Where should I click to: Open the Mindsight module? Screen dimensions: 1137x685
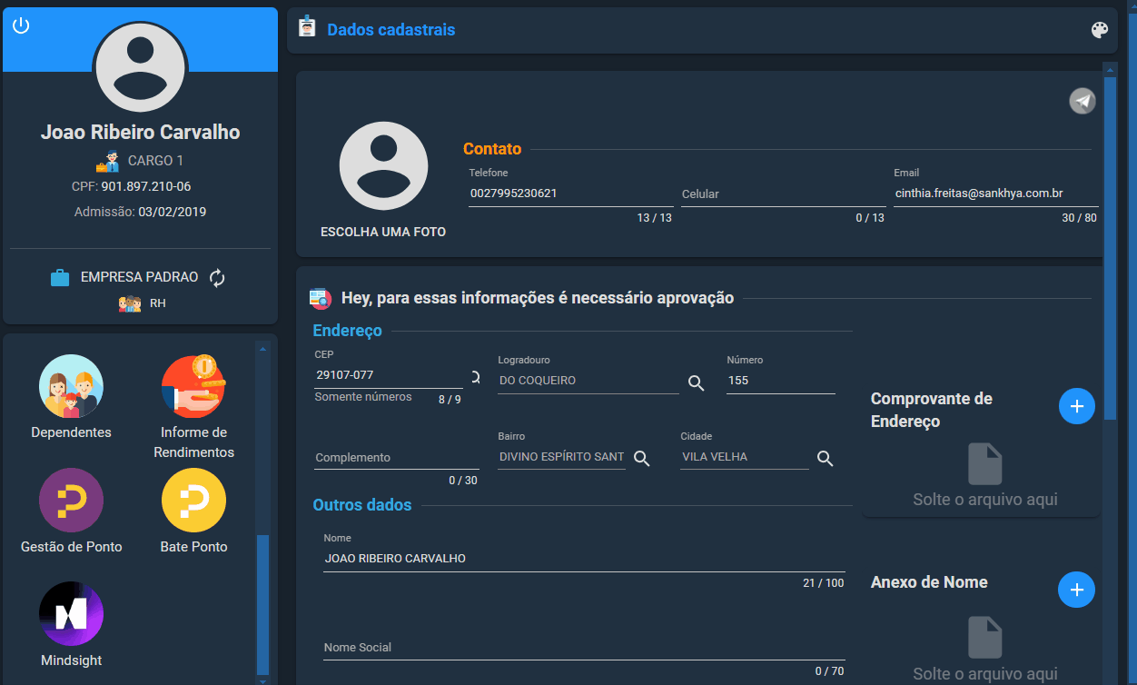71,625
